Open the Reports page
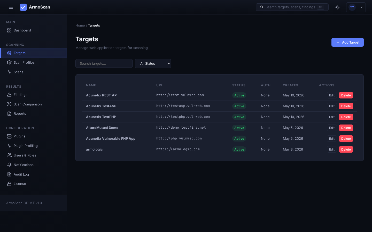Image resolution: width=372 pixels, height=232 pixels. click(x=34, y=114)
